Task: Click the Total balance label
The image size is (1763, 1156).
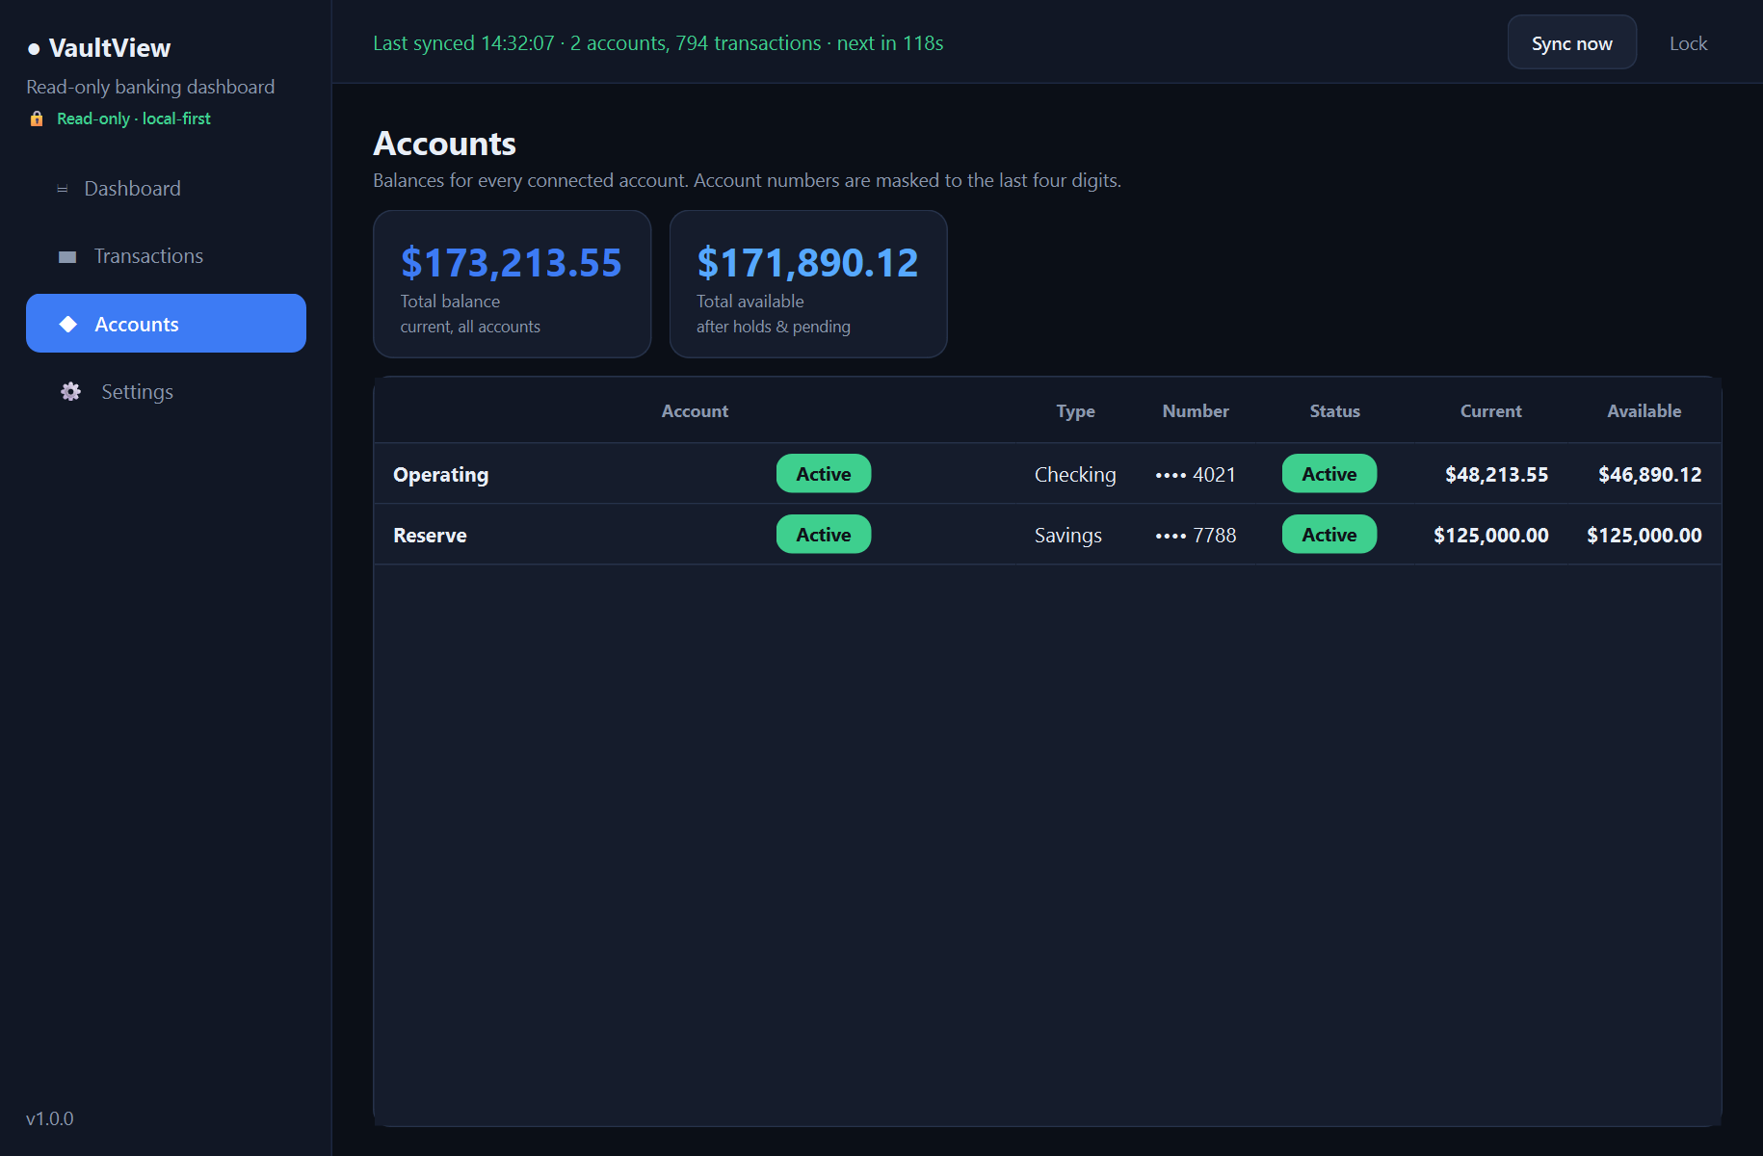Action: point(450,302)
